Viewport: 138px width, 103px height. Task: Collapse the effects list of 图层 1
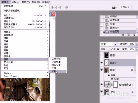click(135, 70)
